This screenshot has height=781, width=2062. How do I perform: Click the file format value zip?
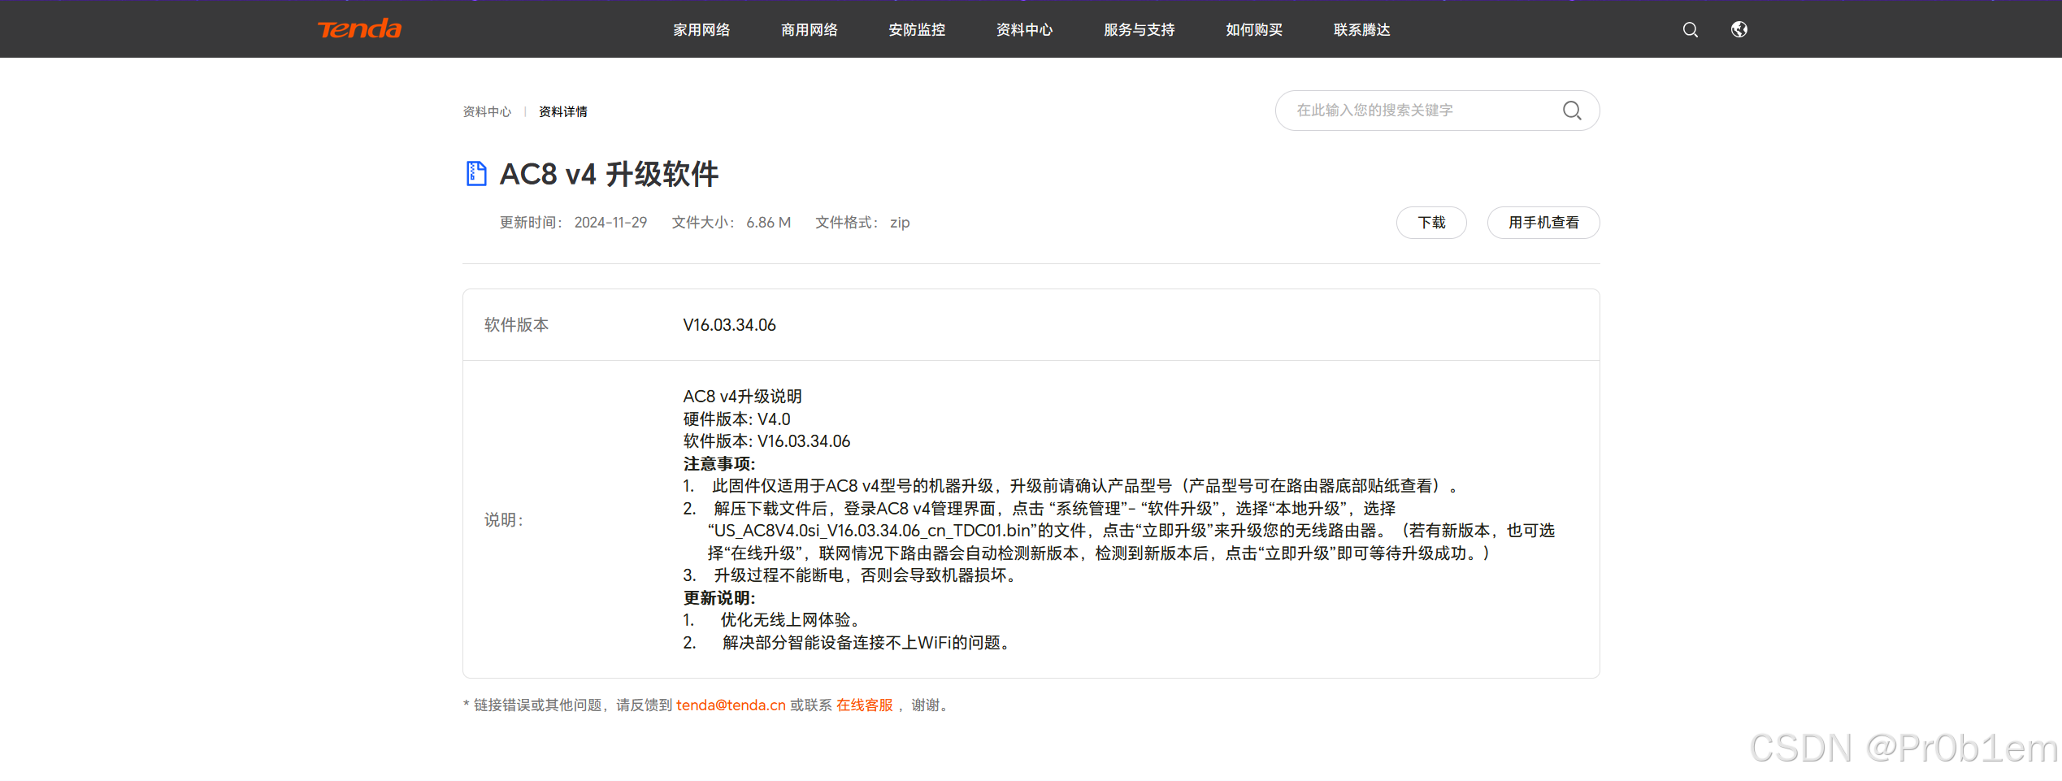900,223
